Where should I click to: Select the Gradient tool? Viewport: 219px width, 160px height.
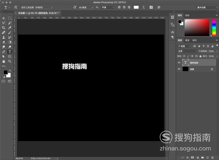pos(10,42)
